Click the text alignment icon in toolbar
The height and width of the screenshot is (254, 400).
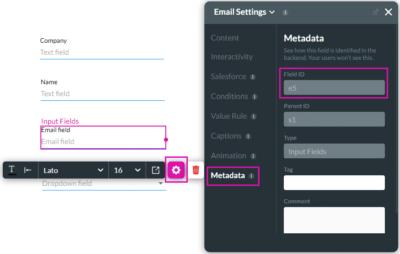[x=28, y=170]
